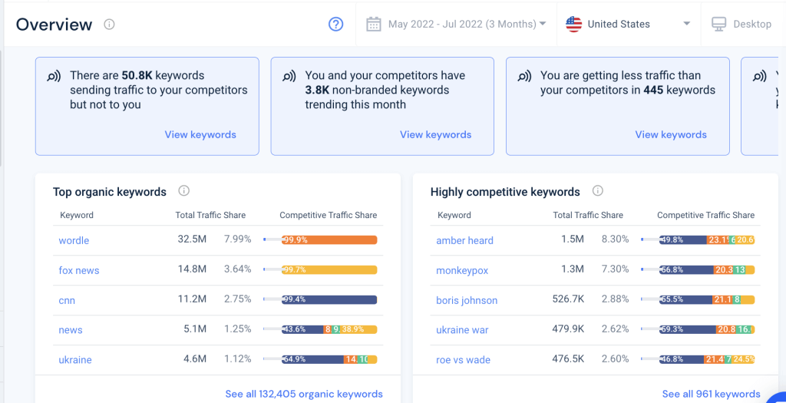View keywords for 3.8K trending non-branded
The width and height of the screenshot is (786, 403).
click(436, 135)
